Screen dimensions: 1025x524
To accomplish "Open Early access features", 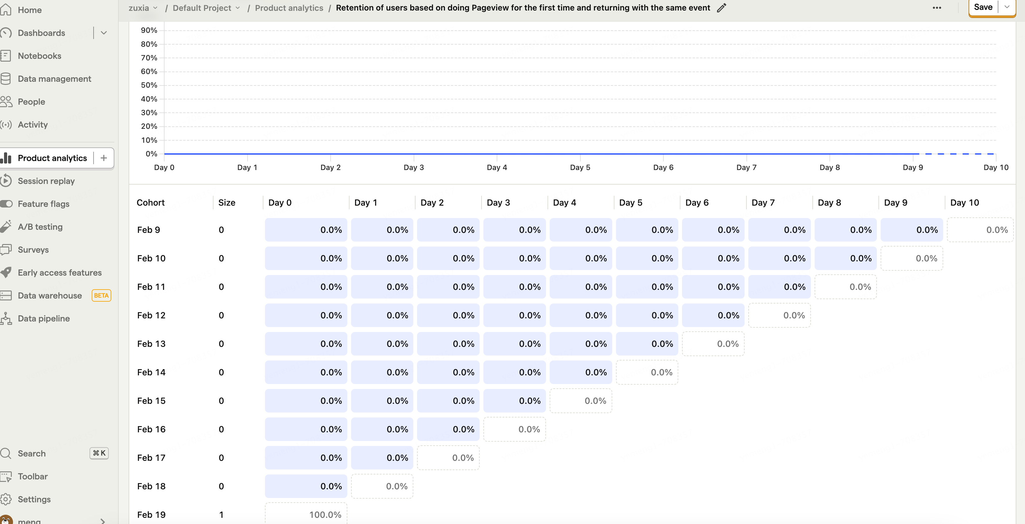I will [x=60, y=273].
